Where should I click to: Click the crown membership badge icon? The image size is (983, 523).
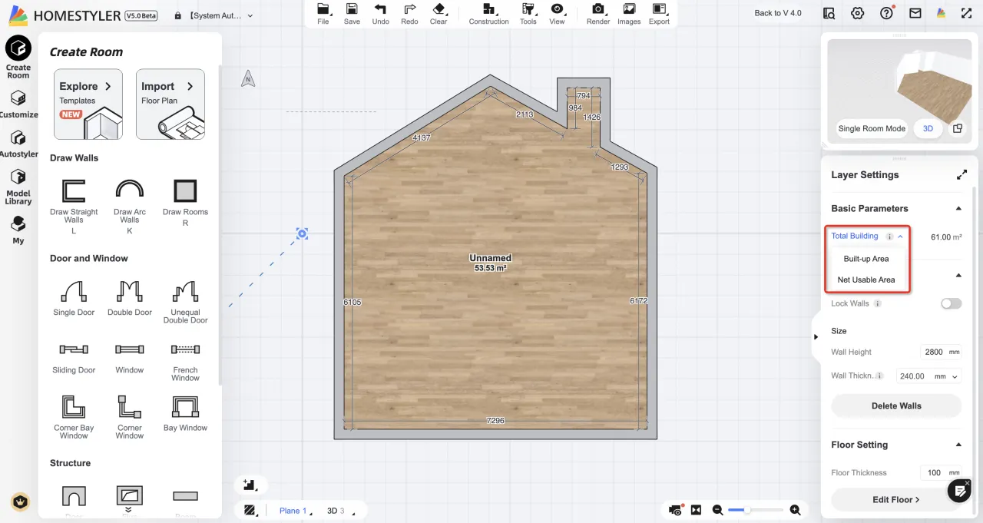click(19, 502)
